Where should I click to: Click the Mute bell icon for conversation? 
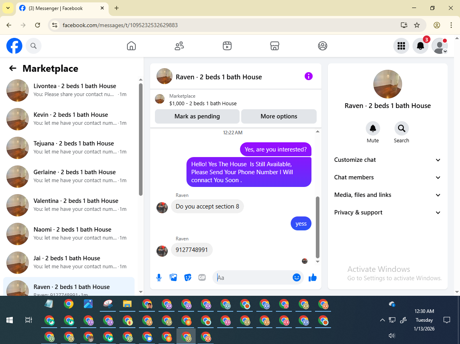pos(373,128)
